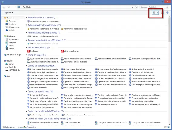Open the Organizar dropdown menu
172x130 pixels.
(8, 13)
